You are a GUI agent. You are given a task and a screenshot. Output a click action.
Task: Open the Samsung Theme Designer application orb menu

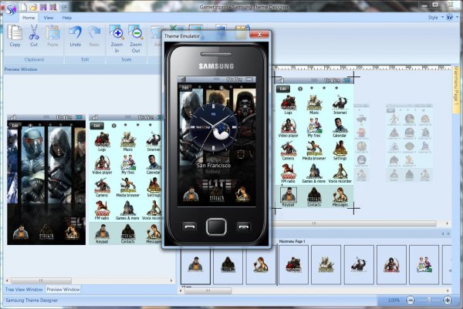11,8
